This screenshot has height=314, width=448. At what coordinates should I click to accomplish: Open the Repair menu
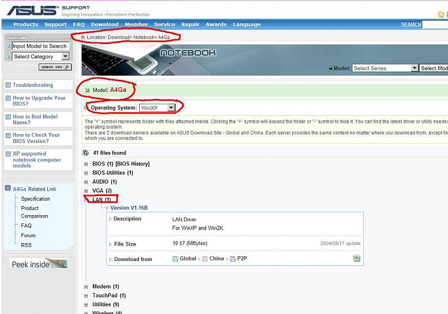coord(191,24)
